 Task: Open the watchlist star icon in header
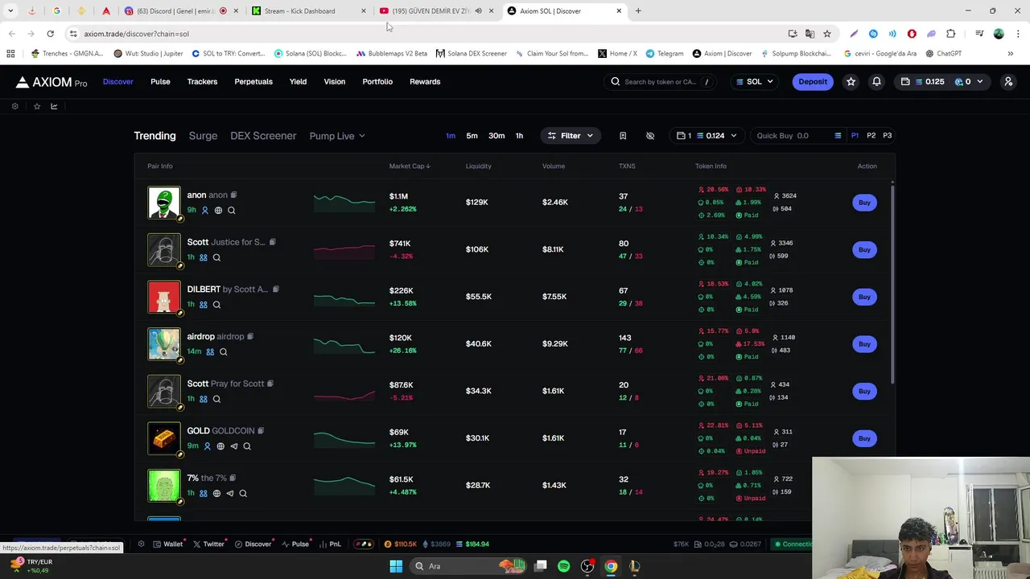pos(851,81)
